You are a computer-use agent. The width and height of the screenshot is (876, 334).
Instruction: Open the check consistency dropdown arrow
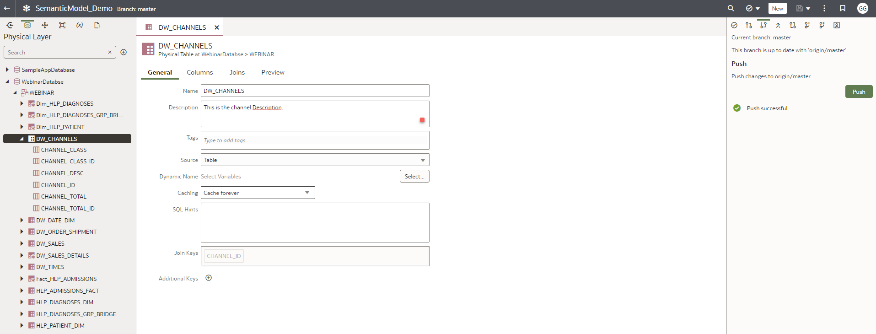pyautogui.click(x=758, y=9)
